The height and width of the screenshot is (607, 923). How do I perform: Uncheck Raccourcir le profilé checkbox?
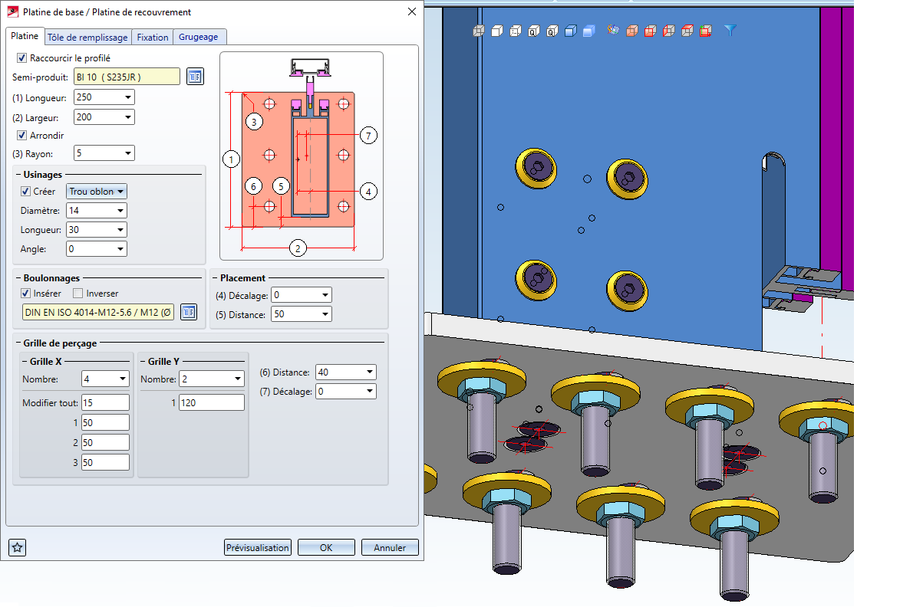(x=22, y=57)
